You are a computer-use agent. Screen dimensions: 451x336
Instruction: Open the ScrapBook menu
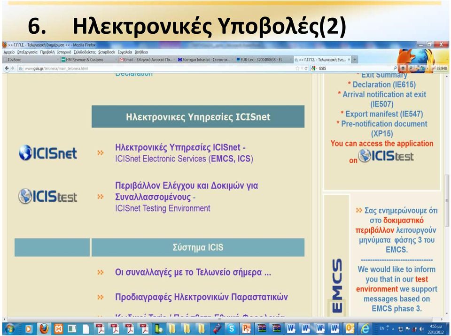click(x=107, y=52)
